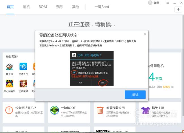
Task: Open the 首页 tab
Action: coord(10,7)
